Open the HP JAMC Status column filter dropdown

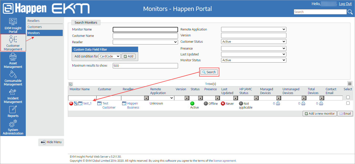tap(257, 98)
